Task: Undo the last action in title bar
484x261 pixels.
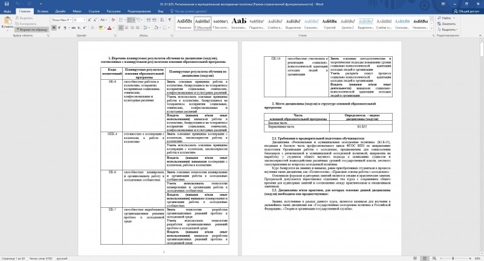Action: tap(18, 4)
